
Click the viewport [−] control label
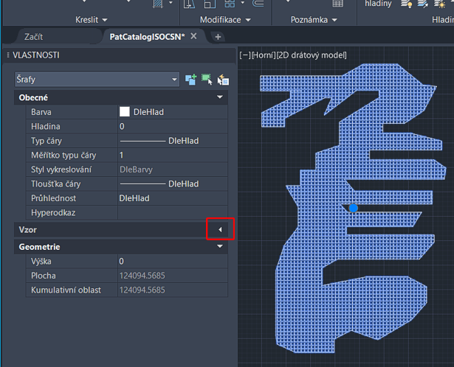(x=244, y=55)
